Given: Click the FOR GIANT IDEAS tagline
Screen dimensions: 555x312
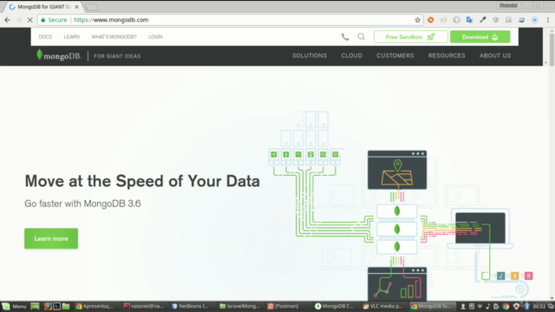Looking at the screenshot, I should [x=117, y=55].
